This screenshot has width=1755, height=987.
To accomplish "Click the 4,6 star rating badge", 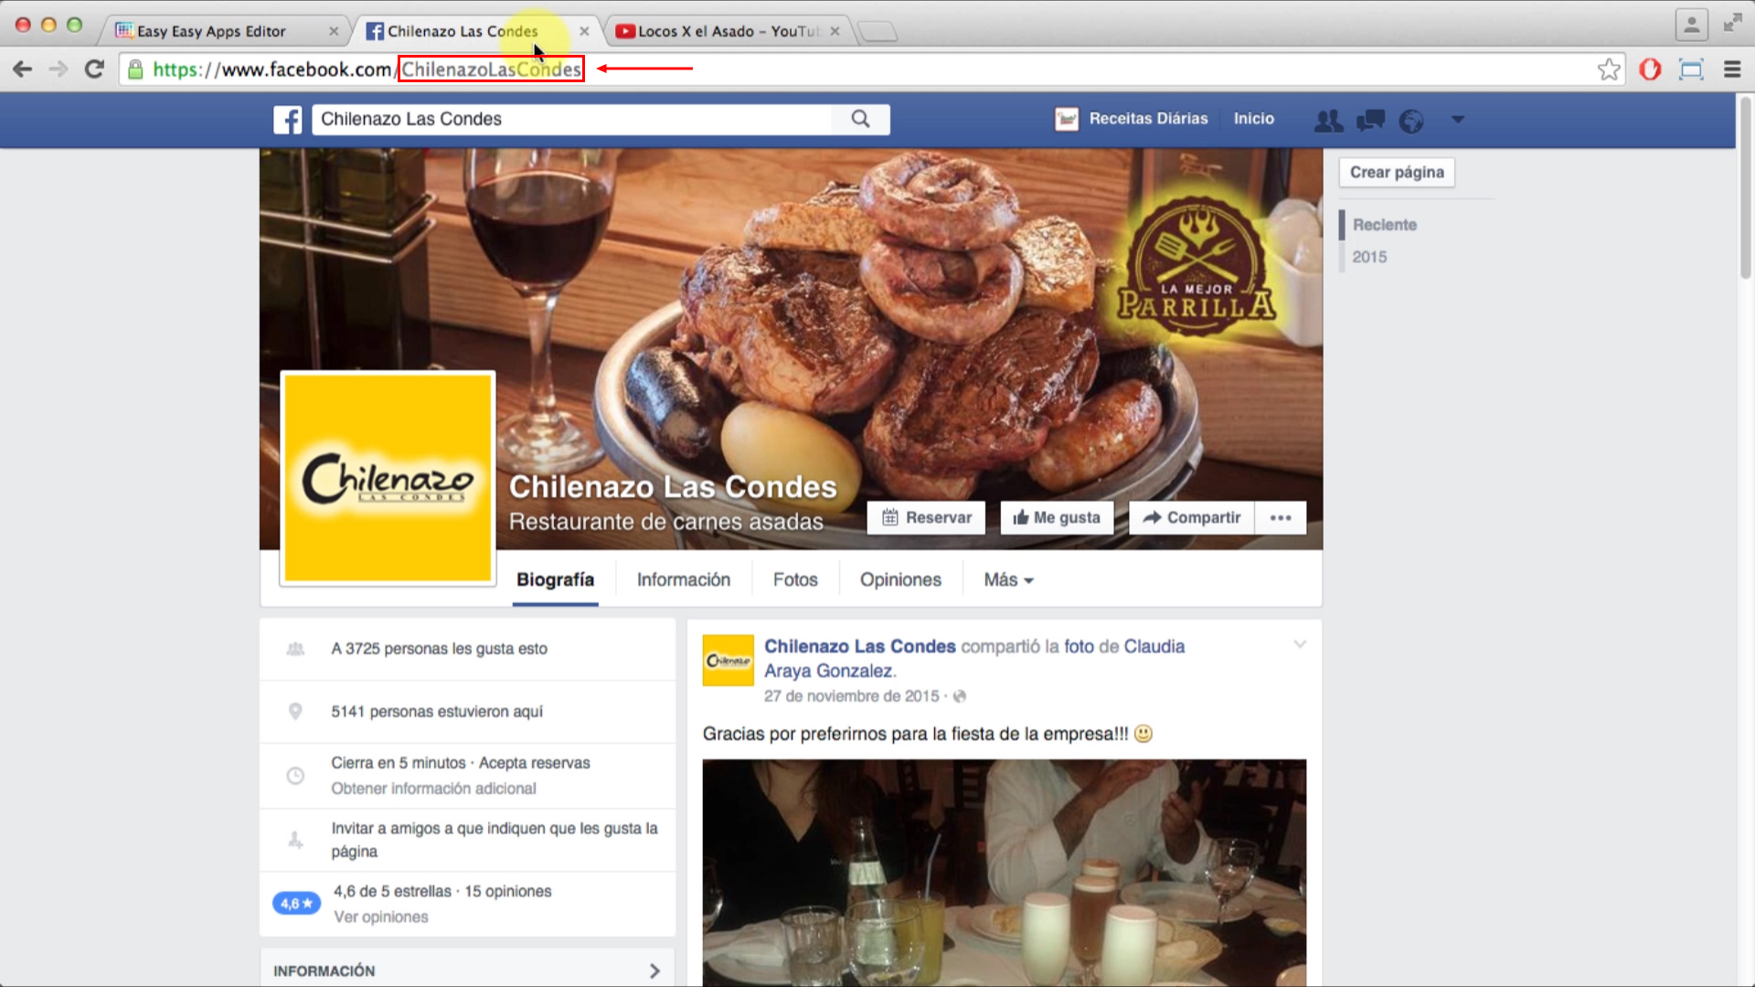I will coord(295,903).
